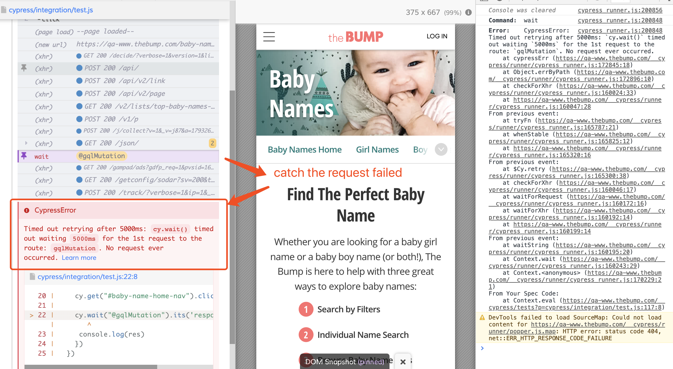Select the GET 200 /getconfig/sodar row

(118, 180)
